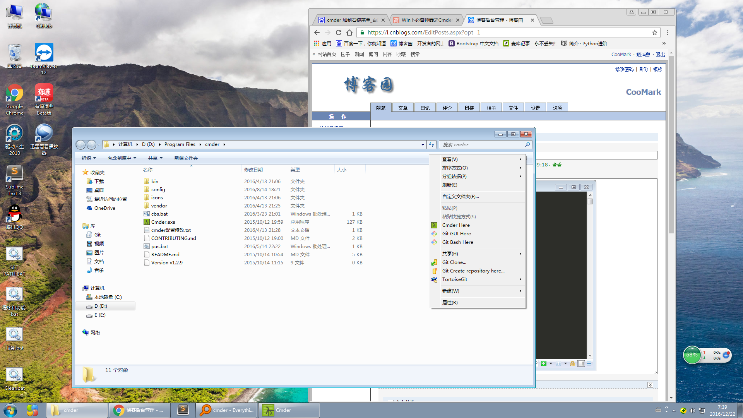Choose Git Bash Here from context menu
Screen dimensions: 743x418
pyautogui.click(x=477, y=242)
